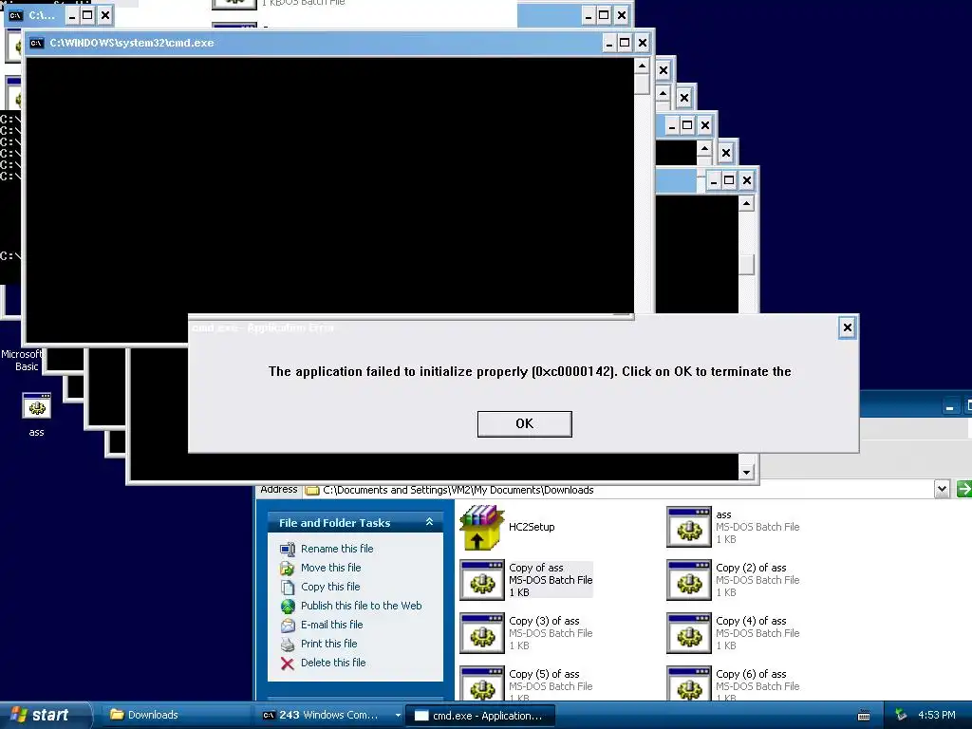Screen dimensions: 972x729
Task: Click the printer icon in File Tasks
Action: tap(287, 645)
